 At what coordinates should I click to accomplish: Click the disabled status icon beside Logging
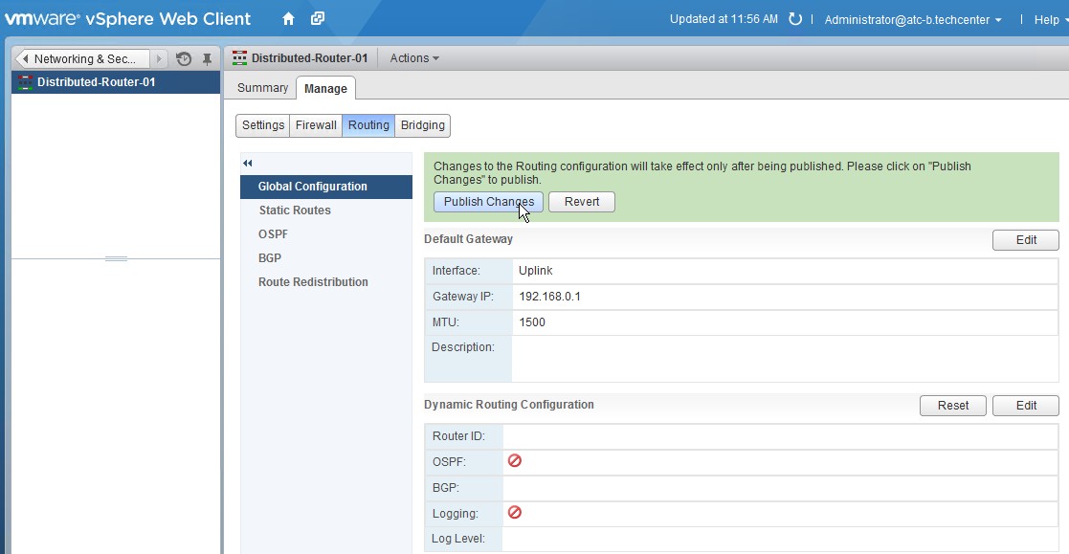point(515,512)
